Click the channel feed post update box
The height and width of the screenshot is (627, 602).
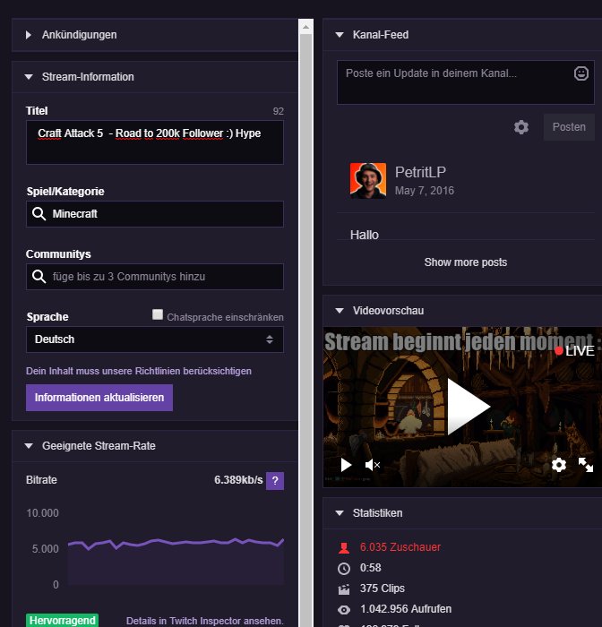coord(466,82)
